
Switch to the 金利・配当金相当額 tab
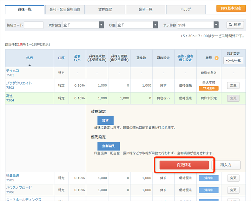(x=65, y=9)
